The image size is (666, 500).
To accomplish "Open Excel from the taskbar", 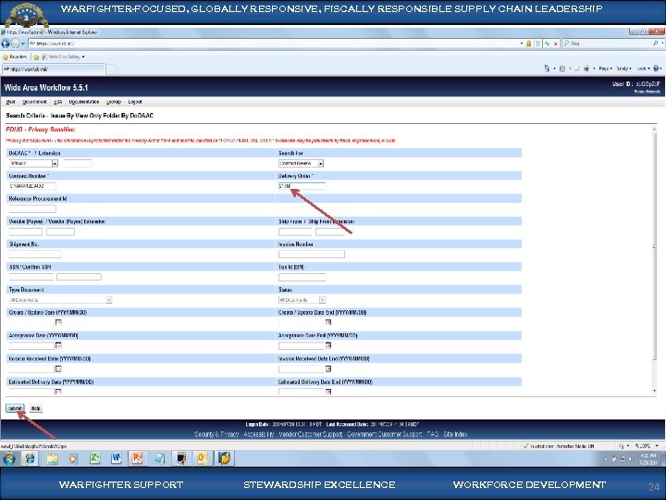I will 94,458.
